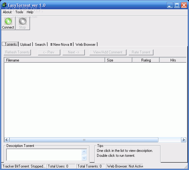Click the horizontal scrollbar thumb
Viewport: 189px width, 170px height.
tap(84, 140)
